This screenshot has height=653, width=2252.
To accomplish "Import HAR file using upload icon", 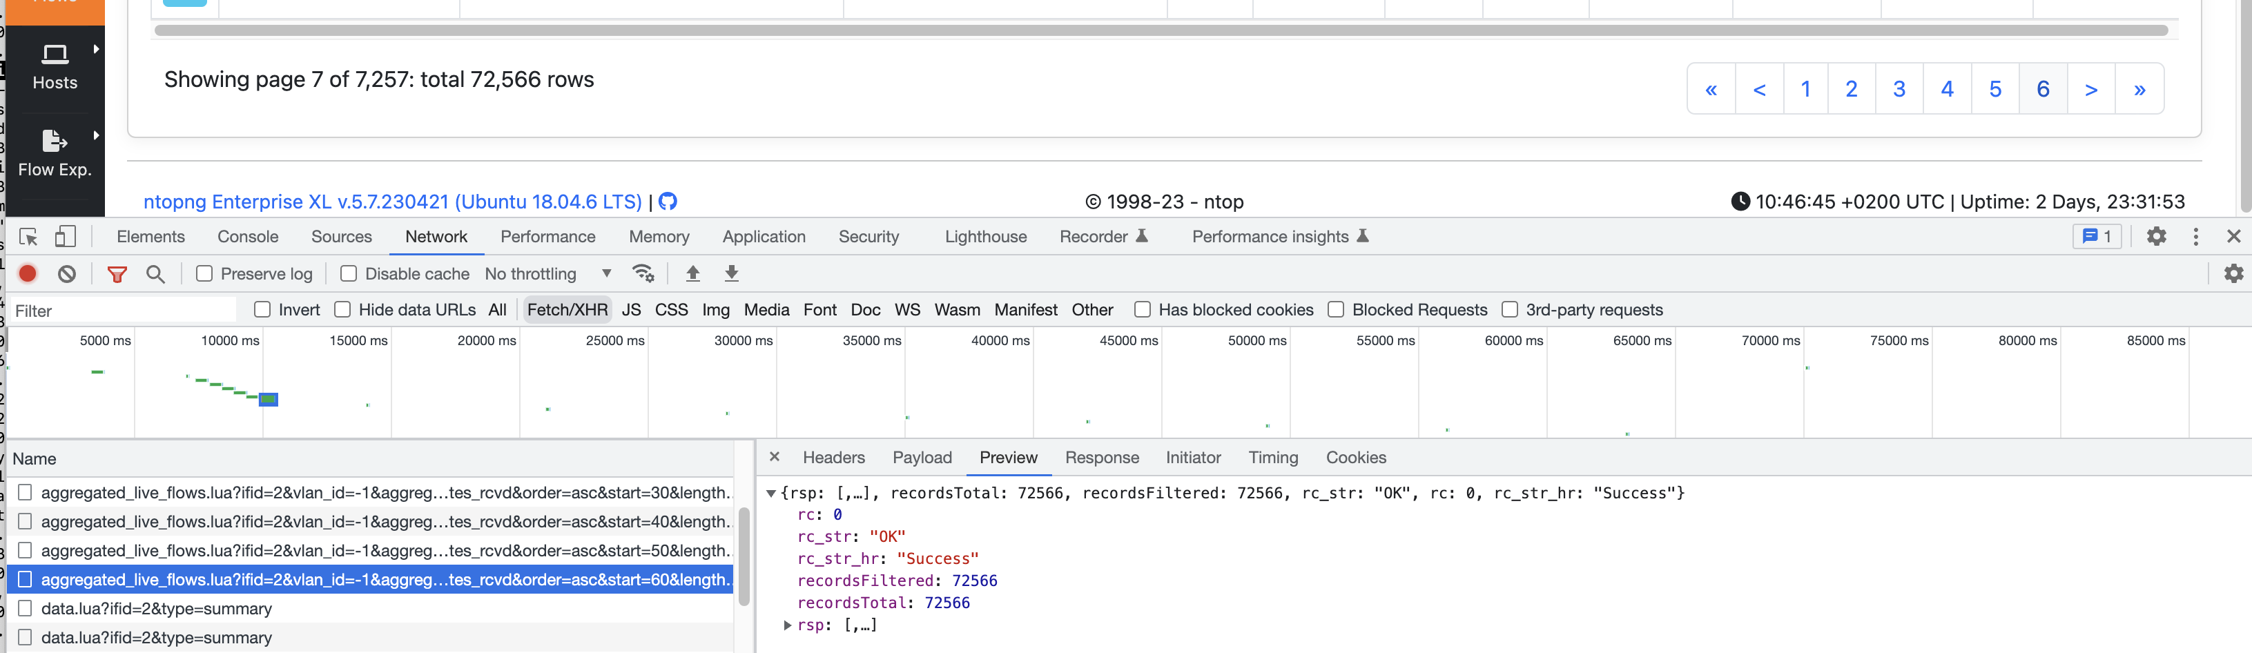I will click(692, 273).
